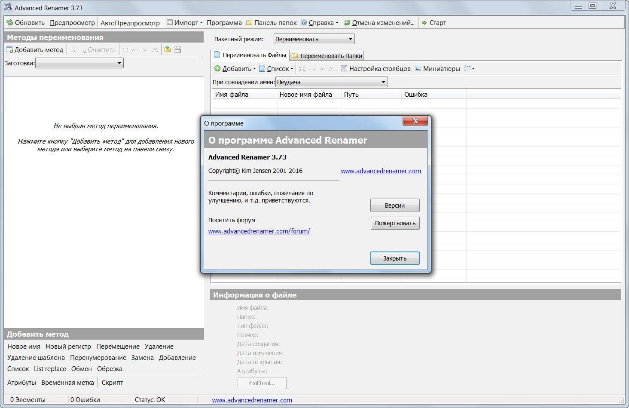Image resolution: width=629 pixels, height=408 pixels.
Task: Sort by Имя файла column header
Action: point(245,95)
